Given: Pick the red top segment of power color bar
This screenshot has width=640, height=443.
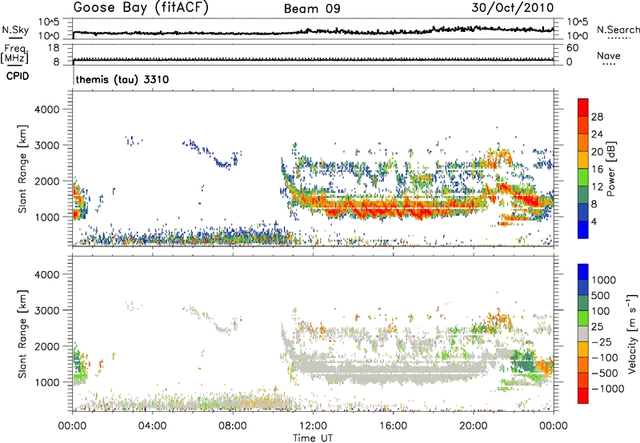Looking at the screenshot, I should [583, 107].
